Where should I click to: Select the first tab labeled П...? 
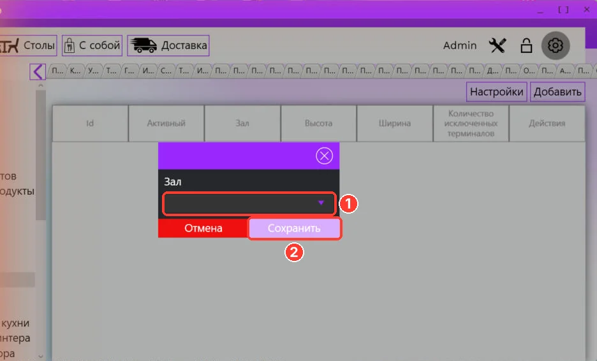[57, 71]
